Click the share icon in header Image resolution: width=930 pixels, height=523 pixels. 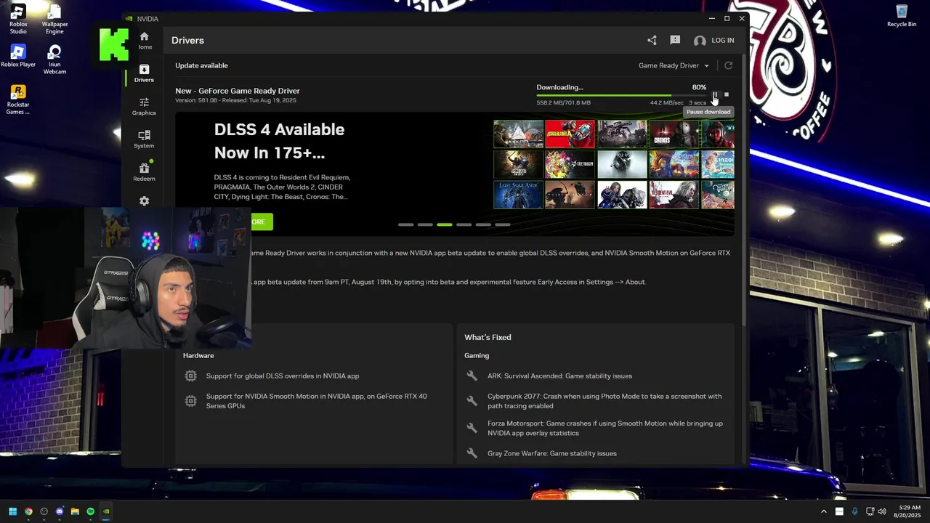point(652,41)
